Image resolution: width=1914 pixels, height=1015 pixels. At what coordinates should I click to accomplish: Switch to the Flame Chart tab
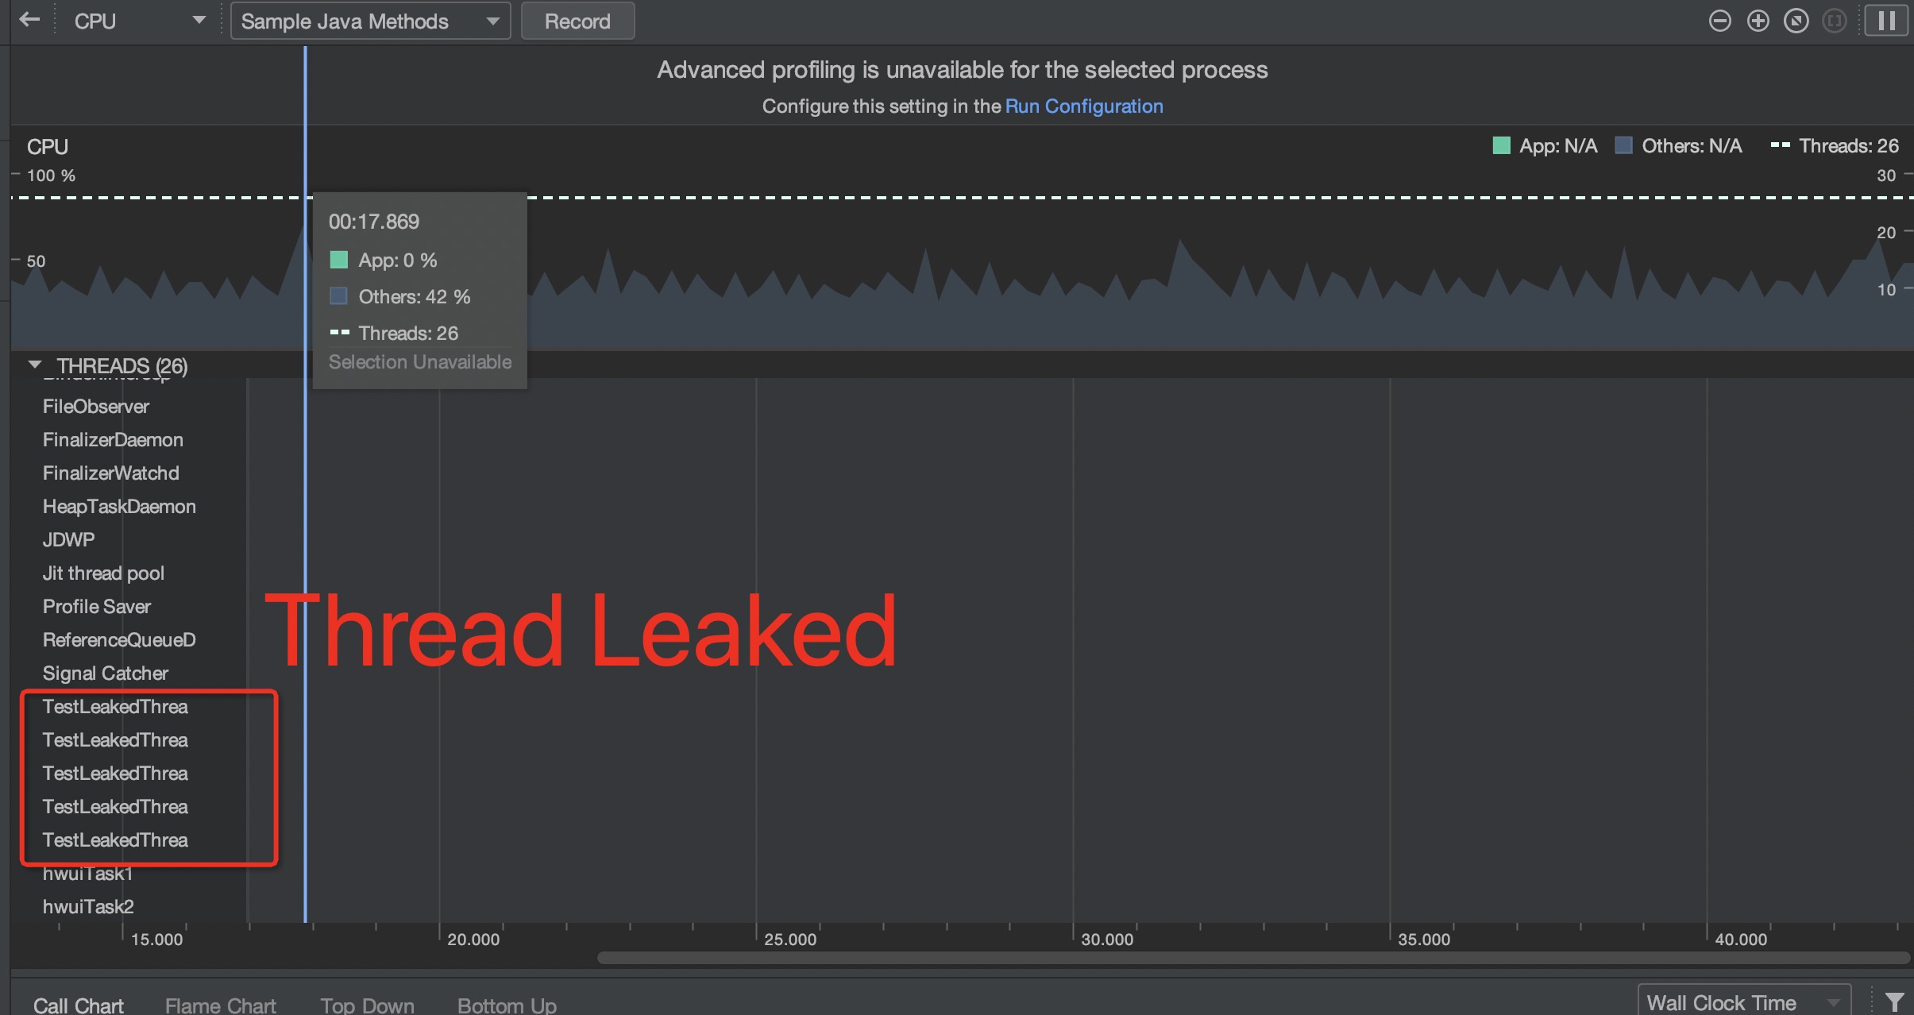pos(220,1005)
